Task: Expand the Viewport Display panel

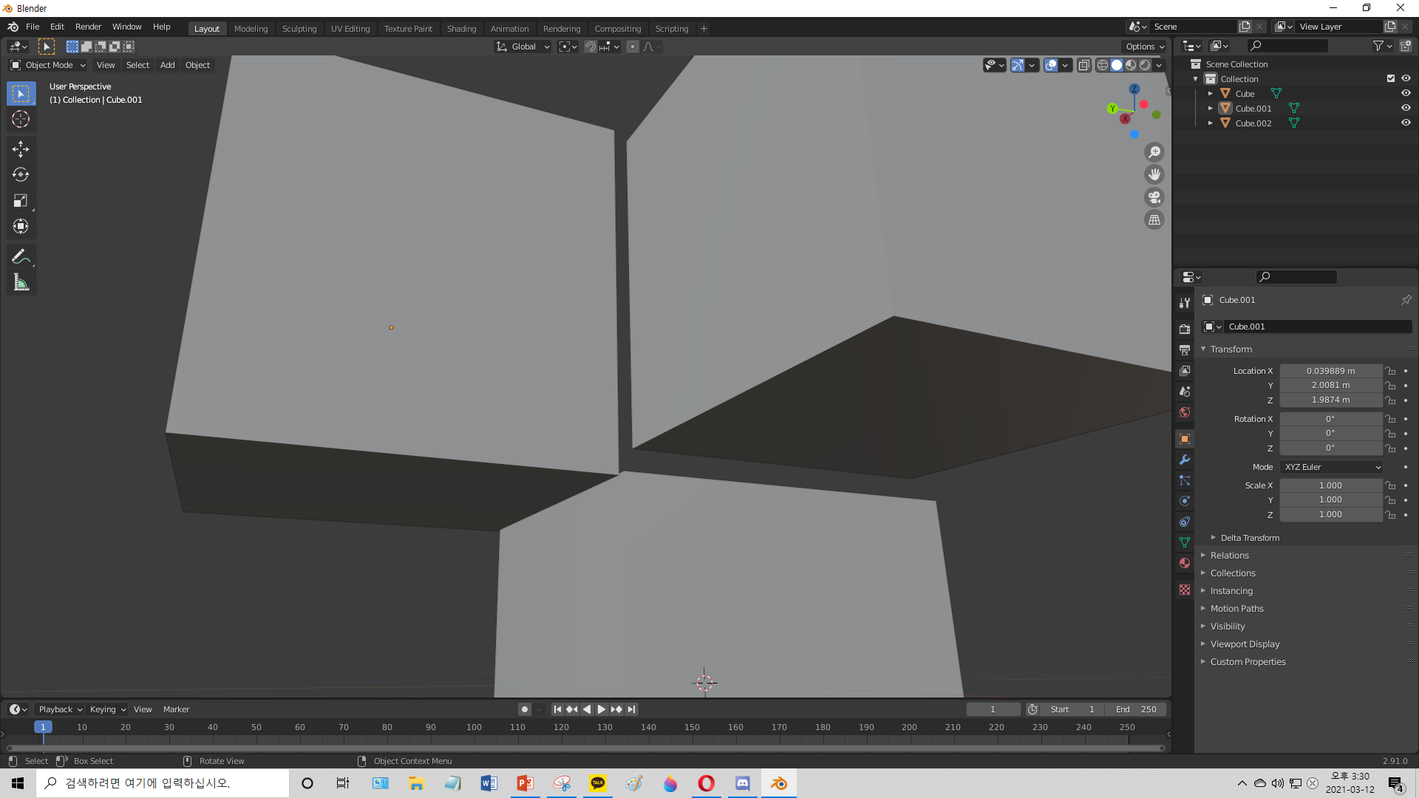Action: coord(1245,644)
